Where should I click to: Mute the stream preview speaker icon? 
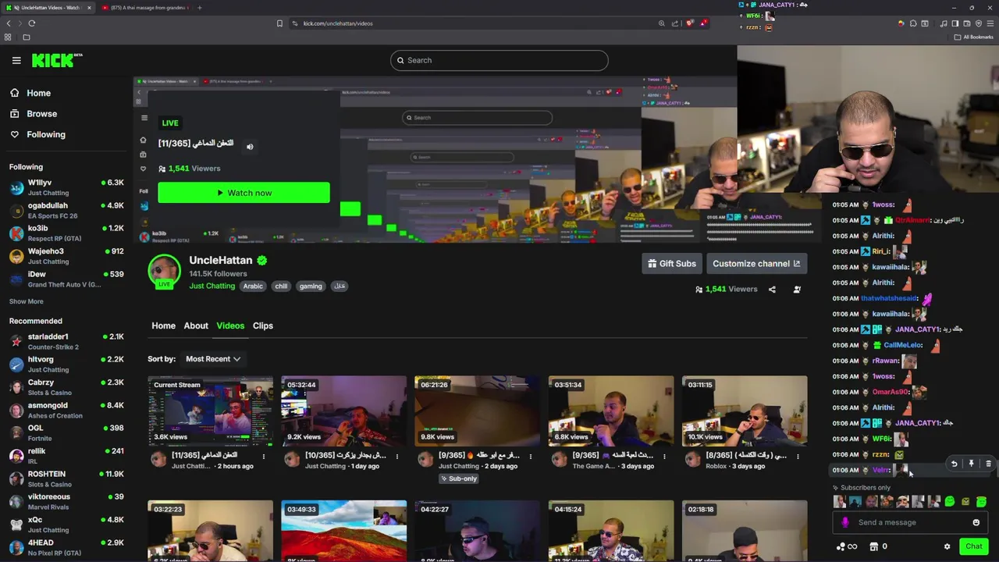(250, 146)
